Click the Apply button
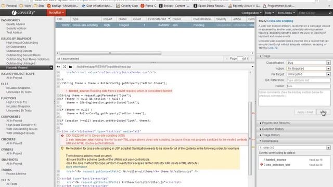Screen dimensions: 333x187 (x=323, y=112)
